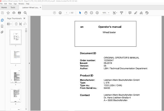The width and height of the screenshot is (164, 111).
Task: Open the Window menu
Action: coord(21,4)
